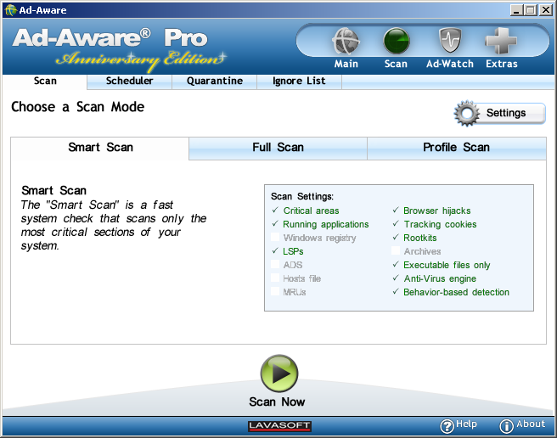This screenshot has width=557, height=438.
Task: Toggle the ADS checkbox
Action: pos(275,264)
